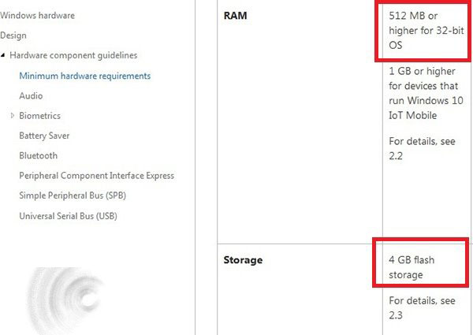Open Windows hardware link

coord(37,16)
